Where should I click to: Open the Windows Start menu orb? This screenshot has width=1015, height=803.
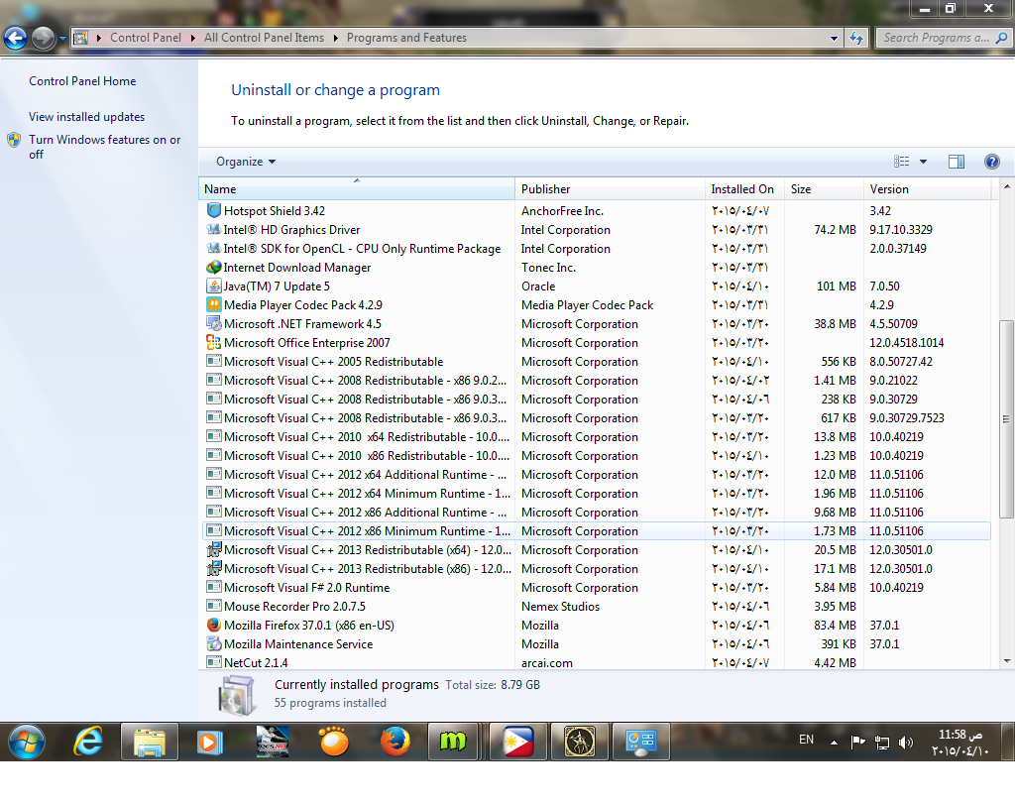[27, 742]
